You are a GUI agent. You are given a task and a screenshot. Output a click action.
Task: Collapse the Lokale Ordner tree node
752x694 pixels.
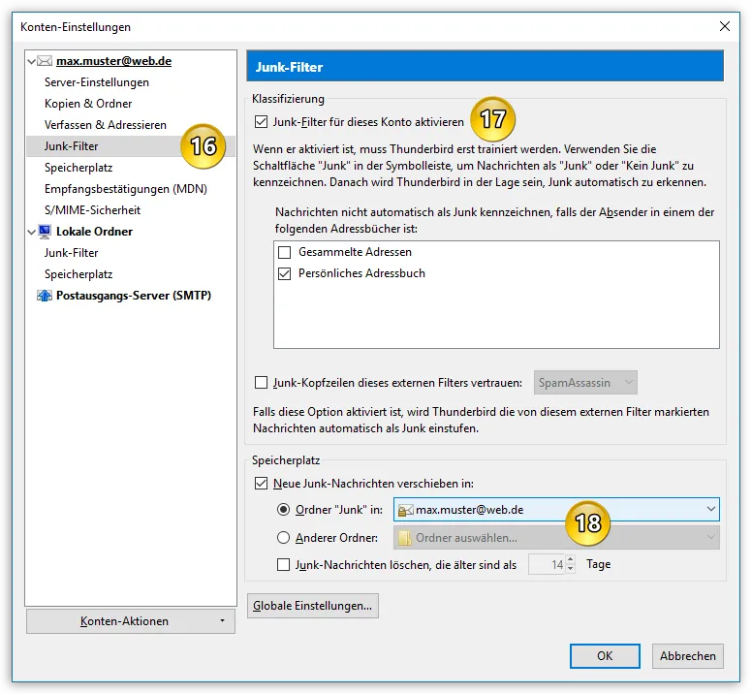(32, 232)
